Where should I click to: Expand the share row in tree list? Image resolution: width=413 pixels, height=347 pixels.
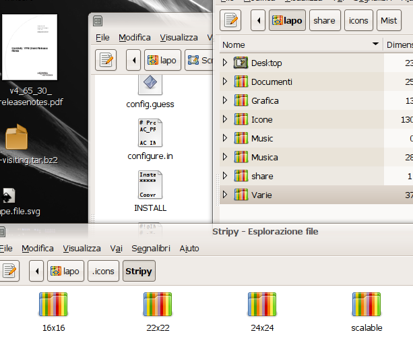(x=224, y=175)
